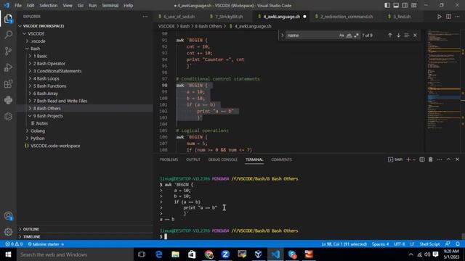Toggle Find in Selection option
Viewport: 465px width, 261px height.
(407, 36)
